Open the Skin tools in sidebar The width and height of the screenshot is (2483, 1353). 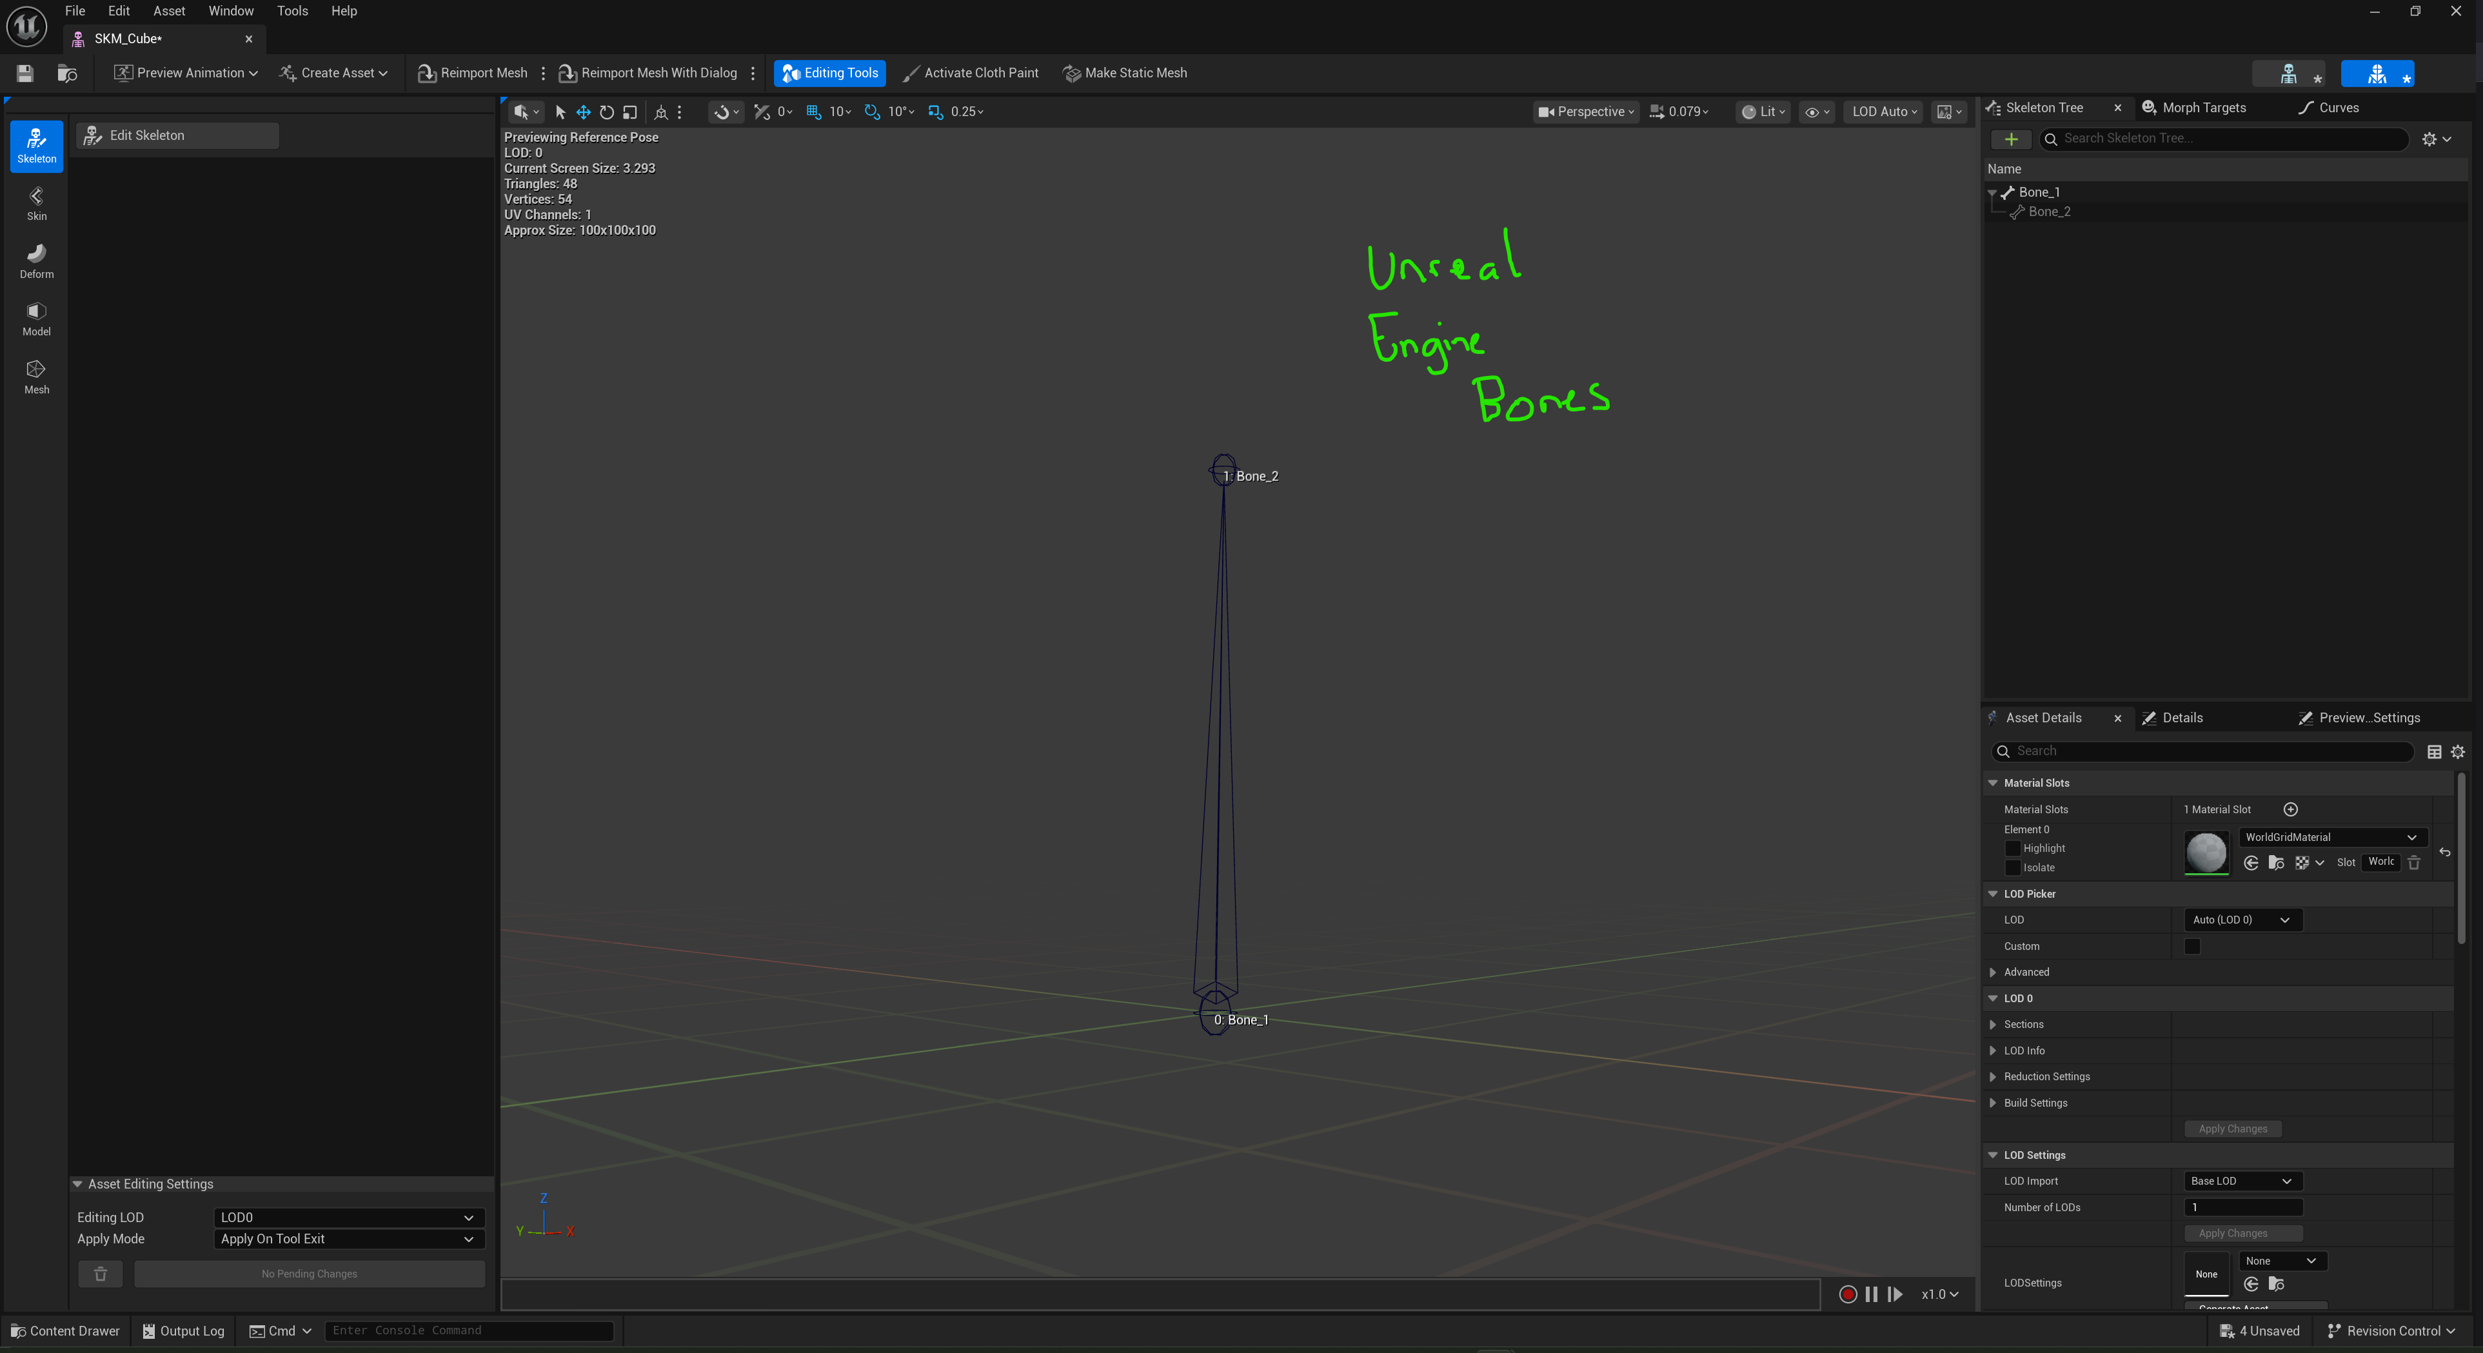tap(37, 203)
